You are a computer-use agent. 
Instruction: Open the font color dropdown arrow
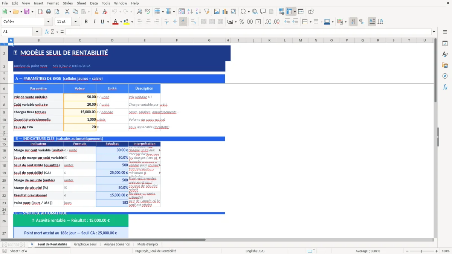click(x=121, y=21)
